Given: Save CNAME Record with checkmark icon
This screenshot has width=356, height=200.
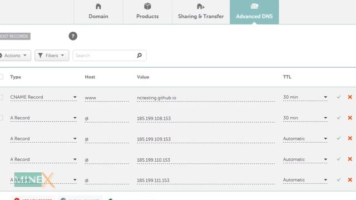Looking at the screenshot, I should point(339,97).
